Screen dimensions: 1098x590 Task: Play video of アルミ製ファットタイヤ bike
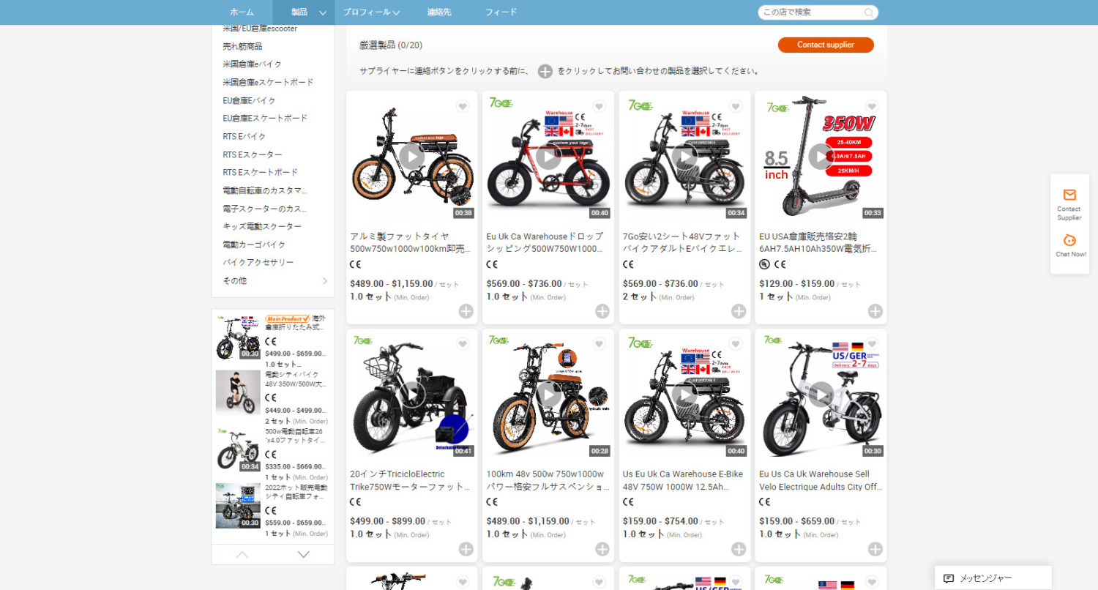coord(412,157)
